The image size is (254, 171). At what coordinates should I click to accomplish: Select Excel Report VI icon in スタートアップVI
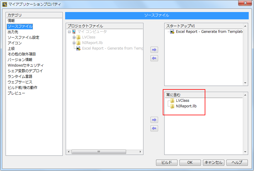click(x=172, y=32)
